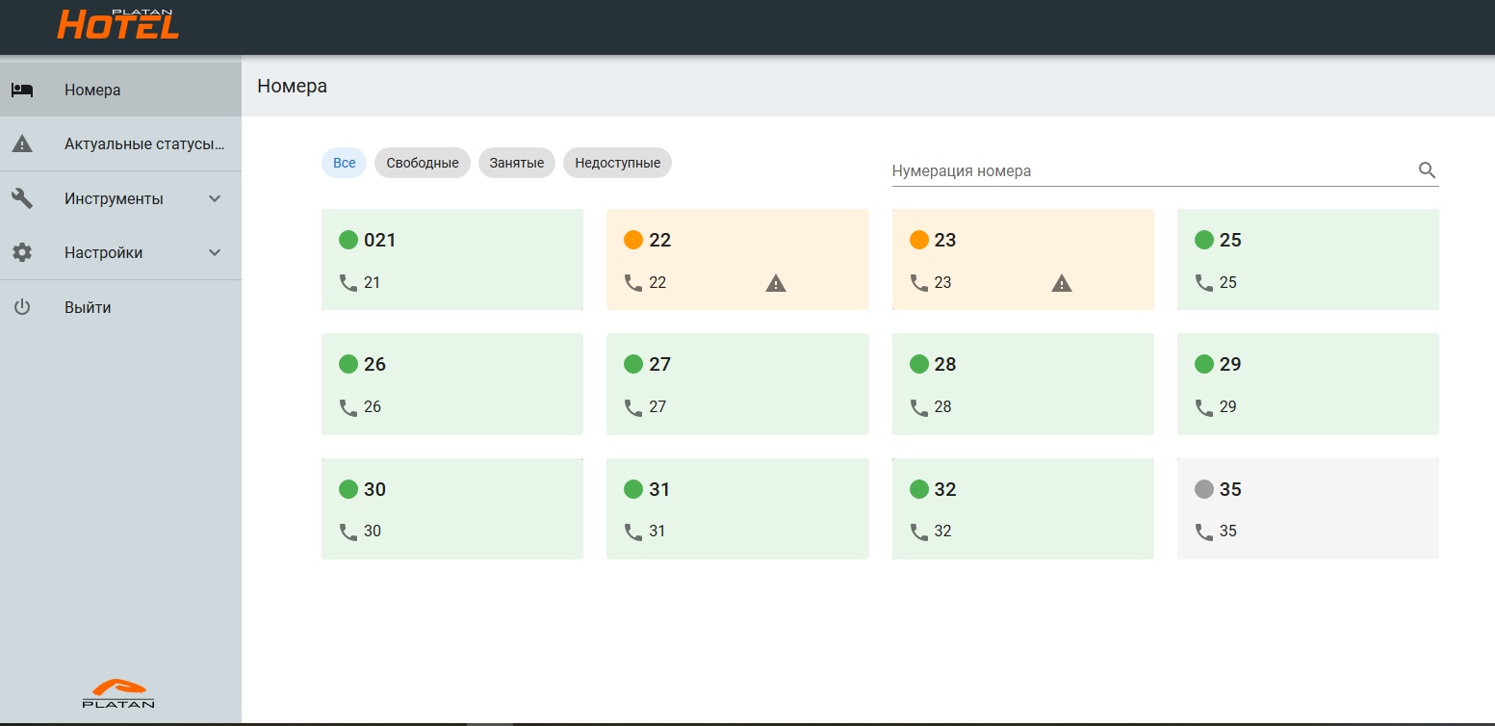Select Выйти to log out
This screenshot has height=726, width=1495.
120,307
